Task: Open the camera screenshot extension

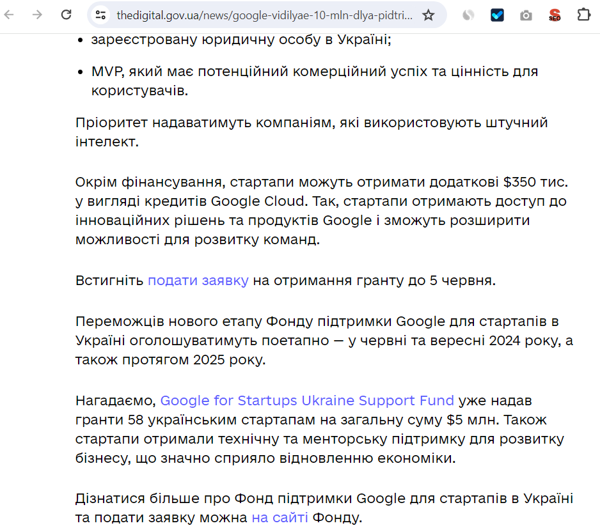Action: point(526,15)
